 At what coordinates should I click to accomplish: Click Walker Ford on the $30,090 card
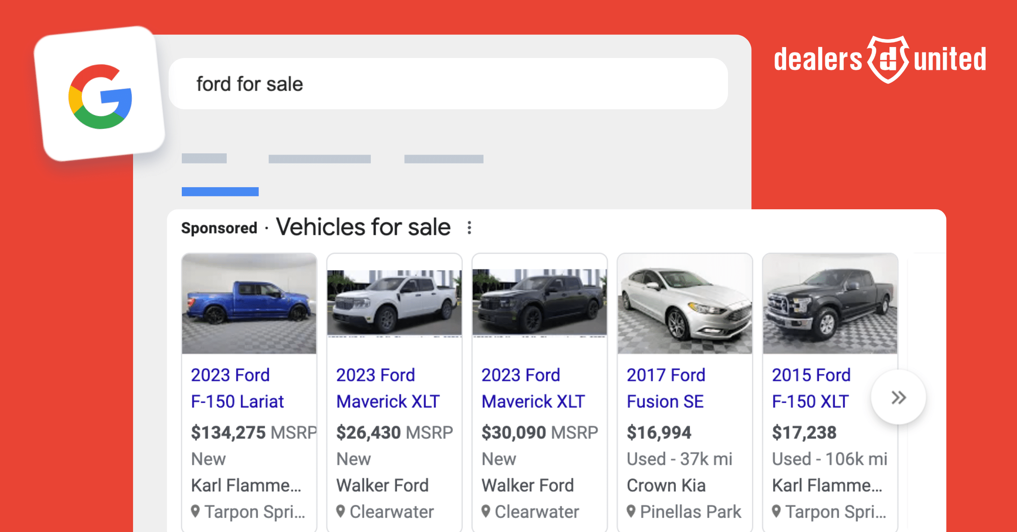click(x=528, y=485)
